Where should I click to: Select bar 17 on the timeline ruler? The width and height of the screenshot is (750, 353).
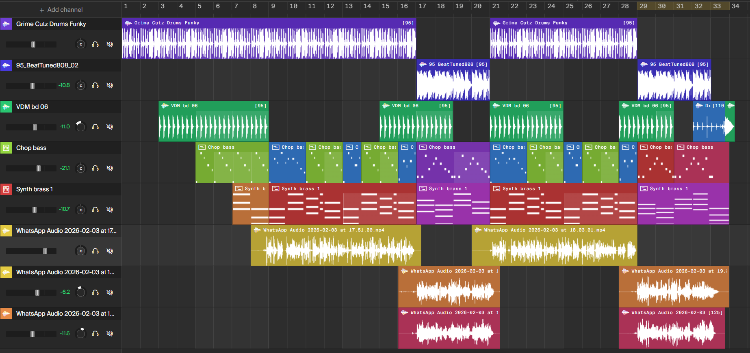pyautogui.click(x=423, y=6)
